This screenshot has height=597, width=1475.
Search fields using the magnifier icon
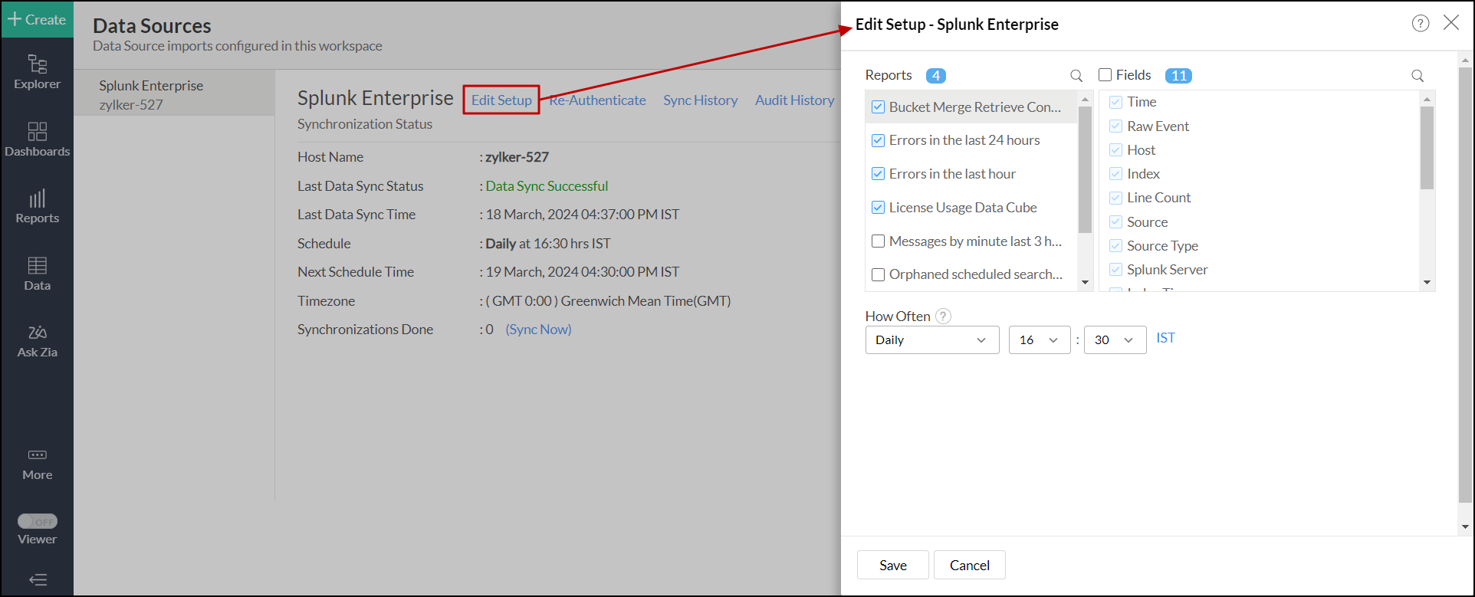1418,76
